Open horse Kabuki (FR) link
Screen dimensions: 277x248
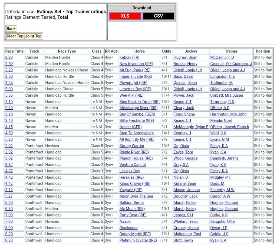(129, 57)
